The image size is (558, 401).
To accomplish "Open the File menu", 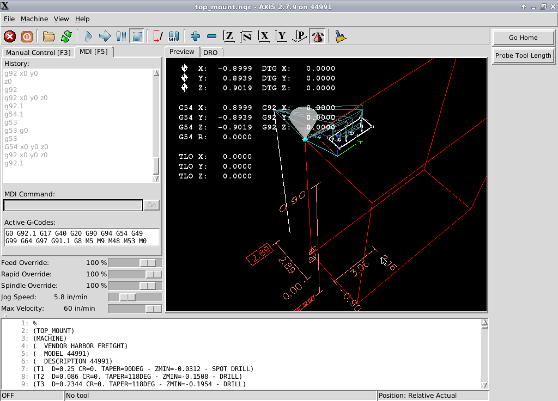I will point(9,19).
